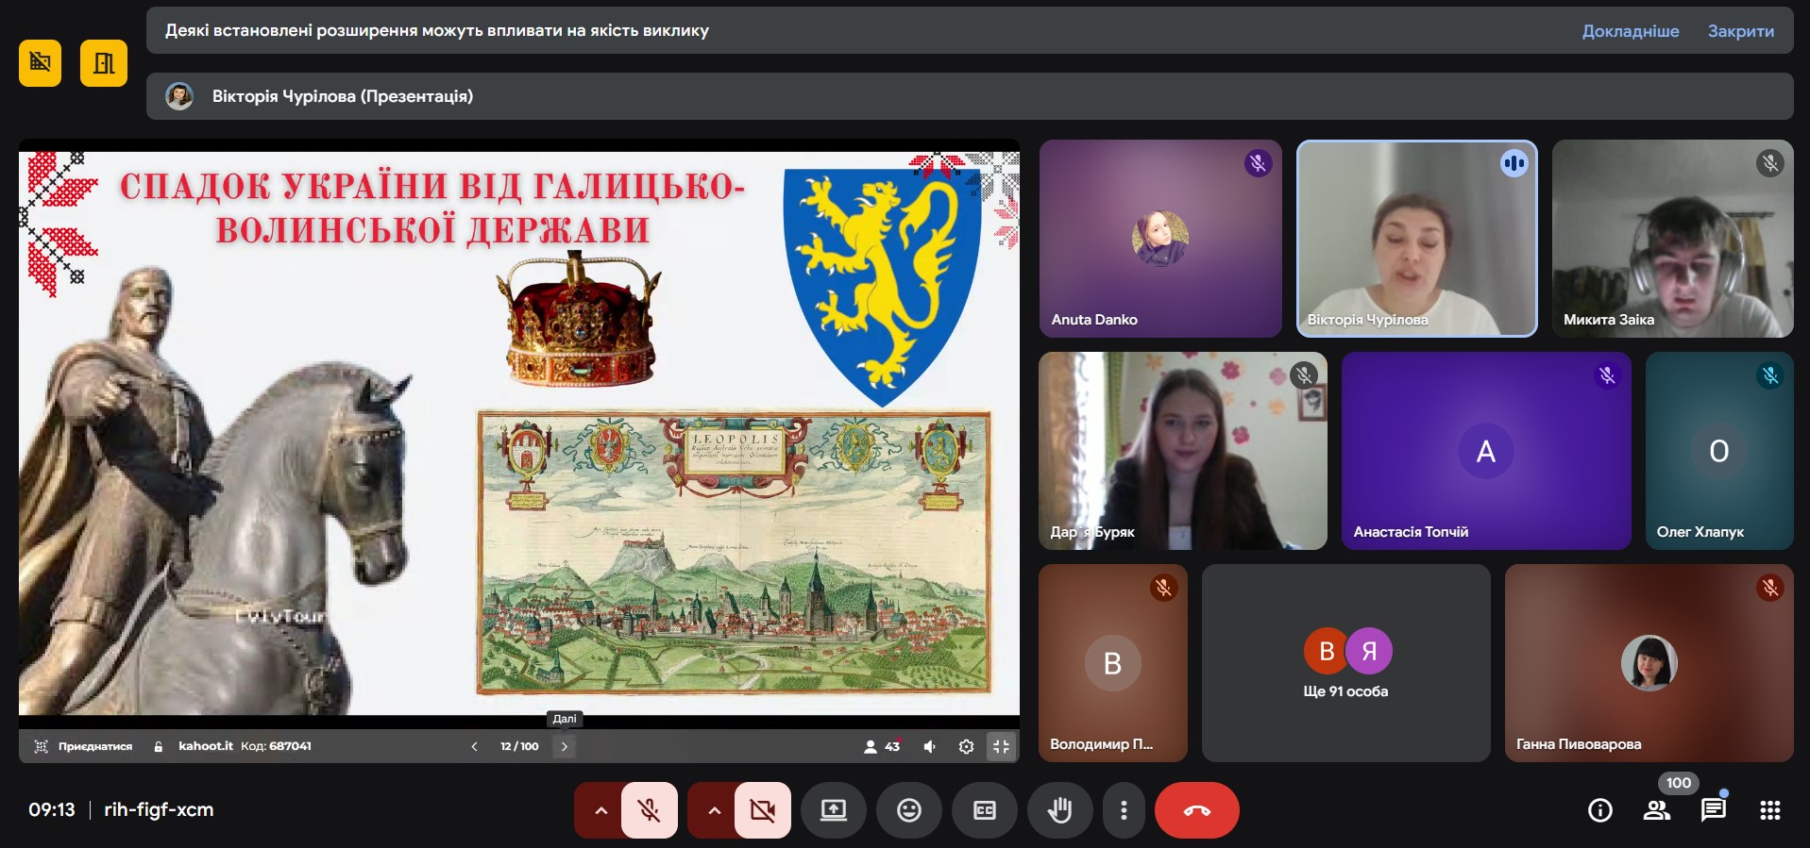Image resolution: width=1810 pixels, height=848 pixels.
Task: Click the 12 / 100 slide counter
Action: click(x=519, y=746)
